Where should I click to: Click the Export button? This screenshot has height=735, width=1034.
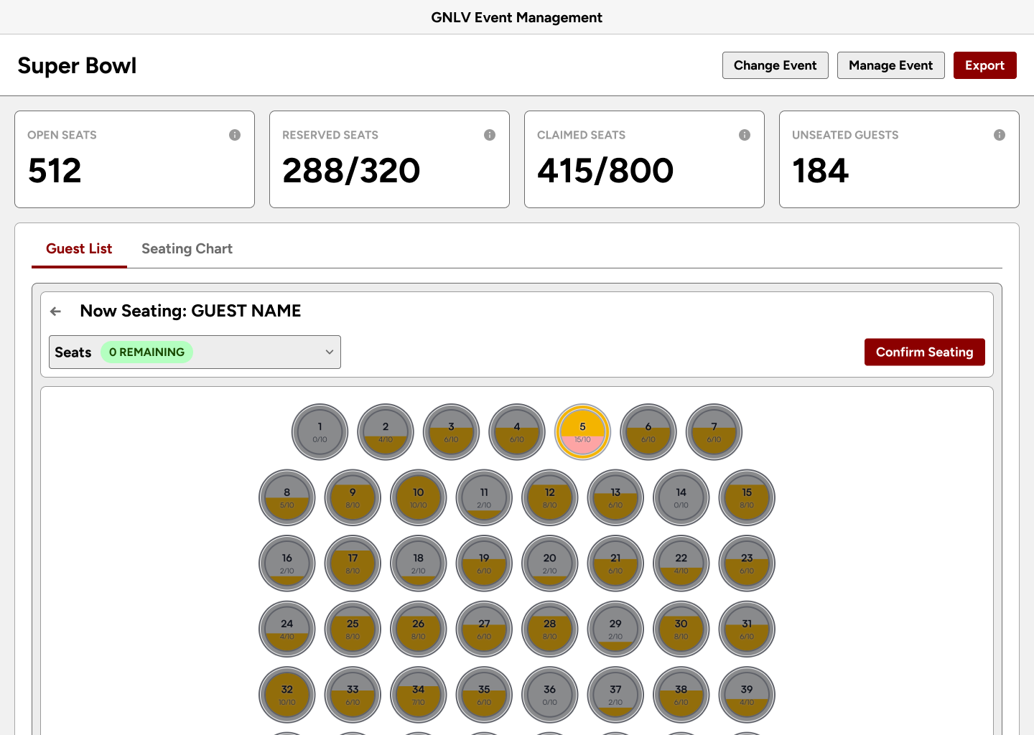point(985,65)
